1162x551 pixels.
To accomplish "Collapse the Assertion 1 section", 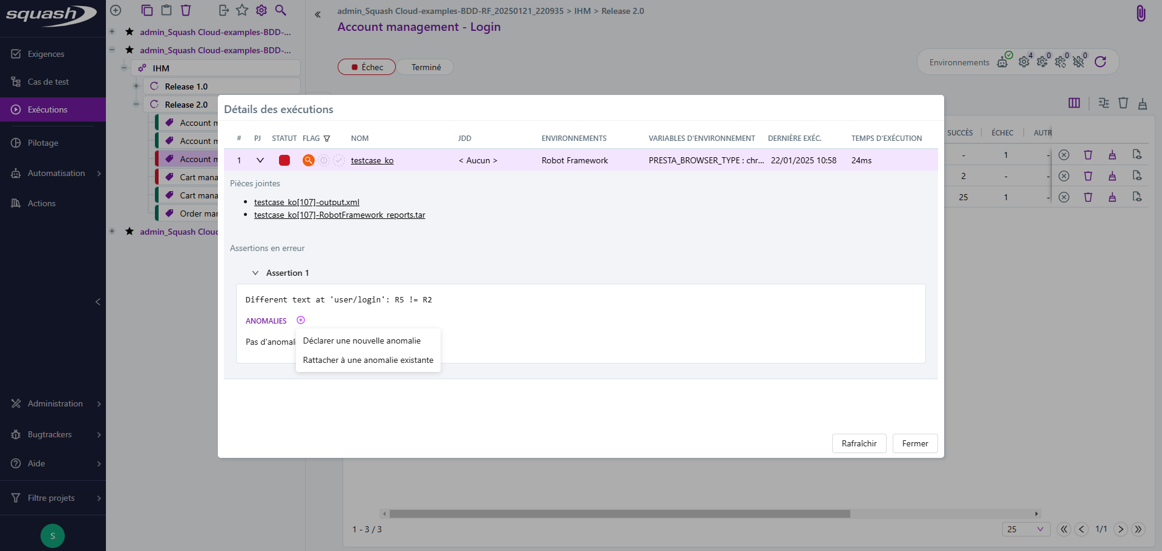I will [x=255, y=272].
